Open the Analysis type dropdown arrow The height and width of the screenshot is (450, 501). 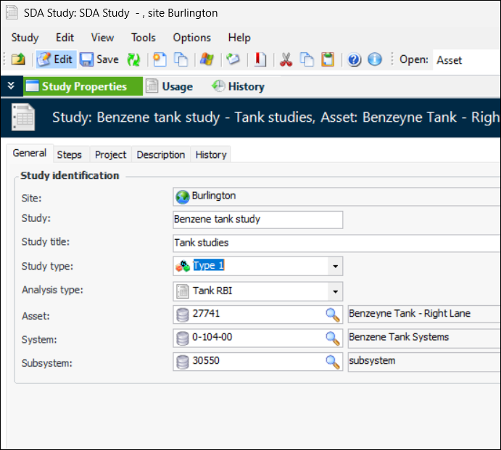pos(335,291)
